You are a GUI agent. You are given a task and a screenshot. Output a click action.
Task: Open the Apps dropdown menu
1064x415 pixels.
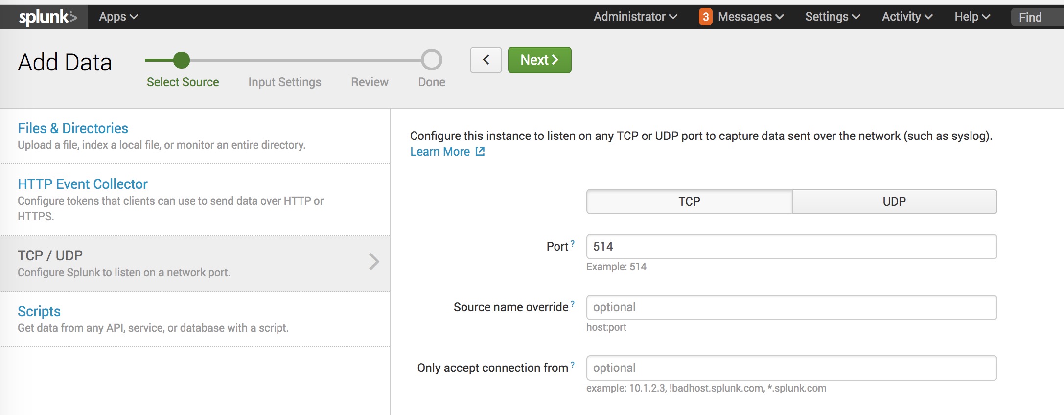[118, 17]
